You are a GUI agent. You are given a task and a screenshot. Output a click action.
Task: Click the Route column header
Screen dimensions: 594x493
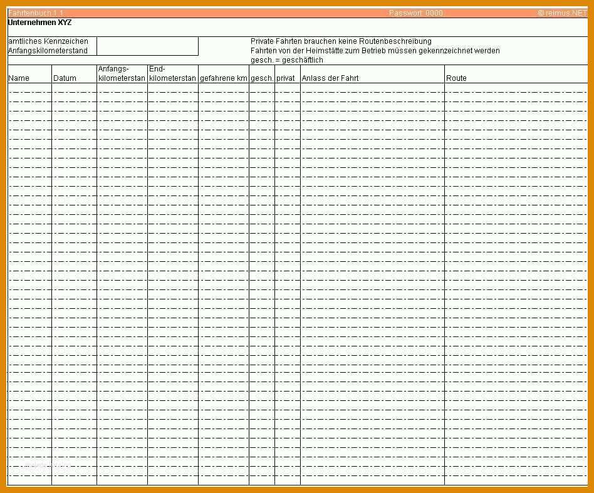coord(516,74)
